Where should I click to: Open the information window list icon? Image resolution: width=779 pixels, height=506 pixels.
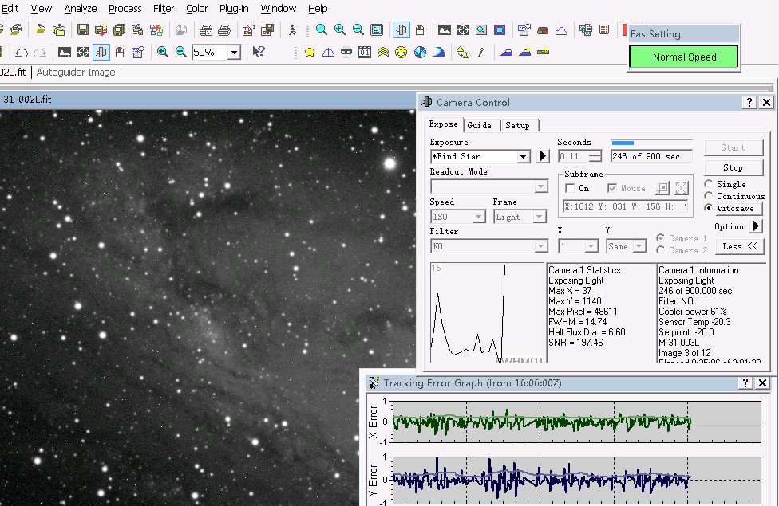tap(377, 29)
